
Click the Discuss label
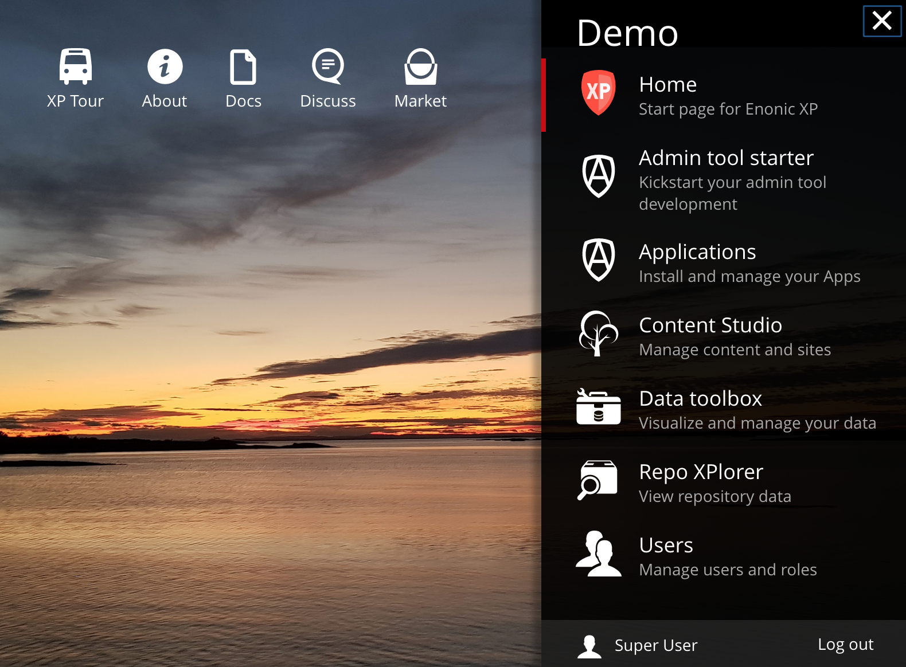[328, 101]
